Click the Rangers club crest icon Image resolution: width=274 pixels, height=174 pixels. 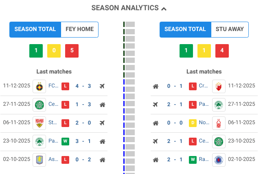tap(219, 159)
